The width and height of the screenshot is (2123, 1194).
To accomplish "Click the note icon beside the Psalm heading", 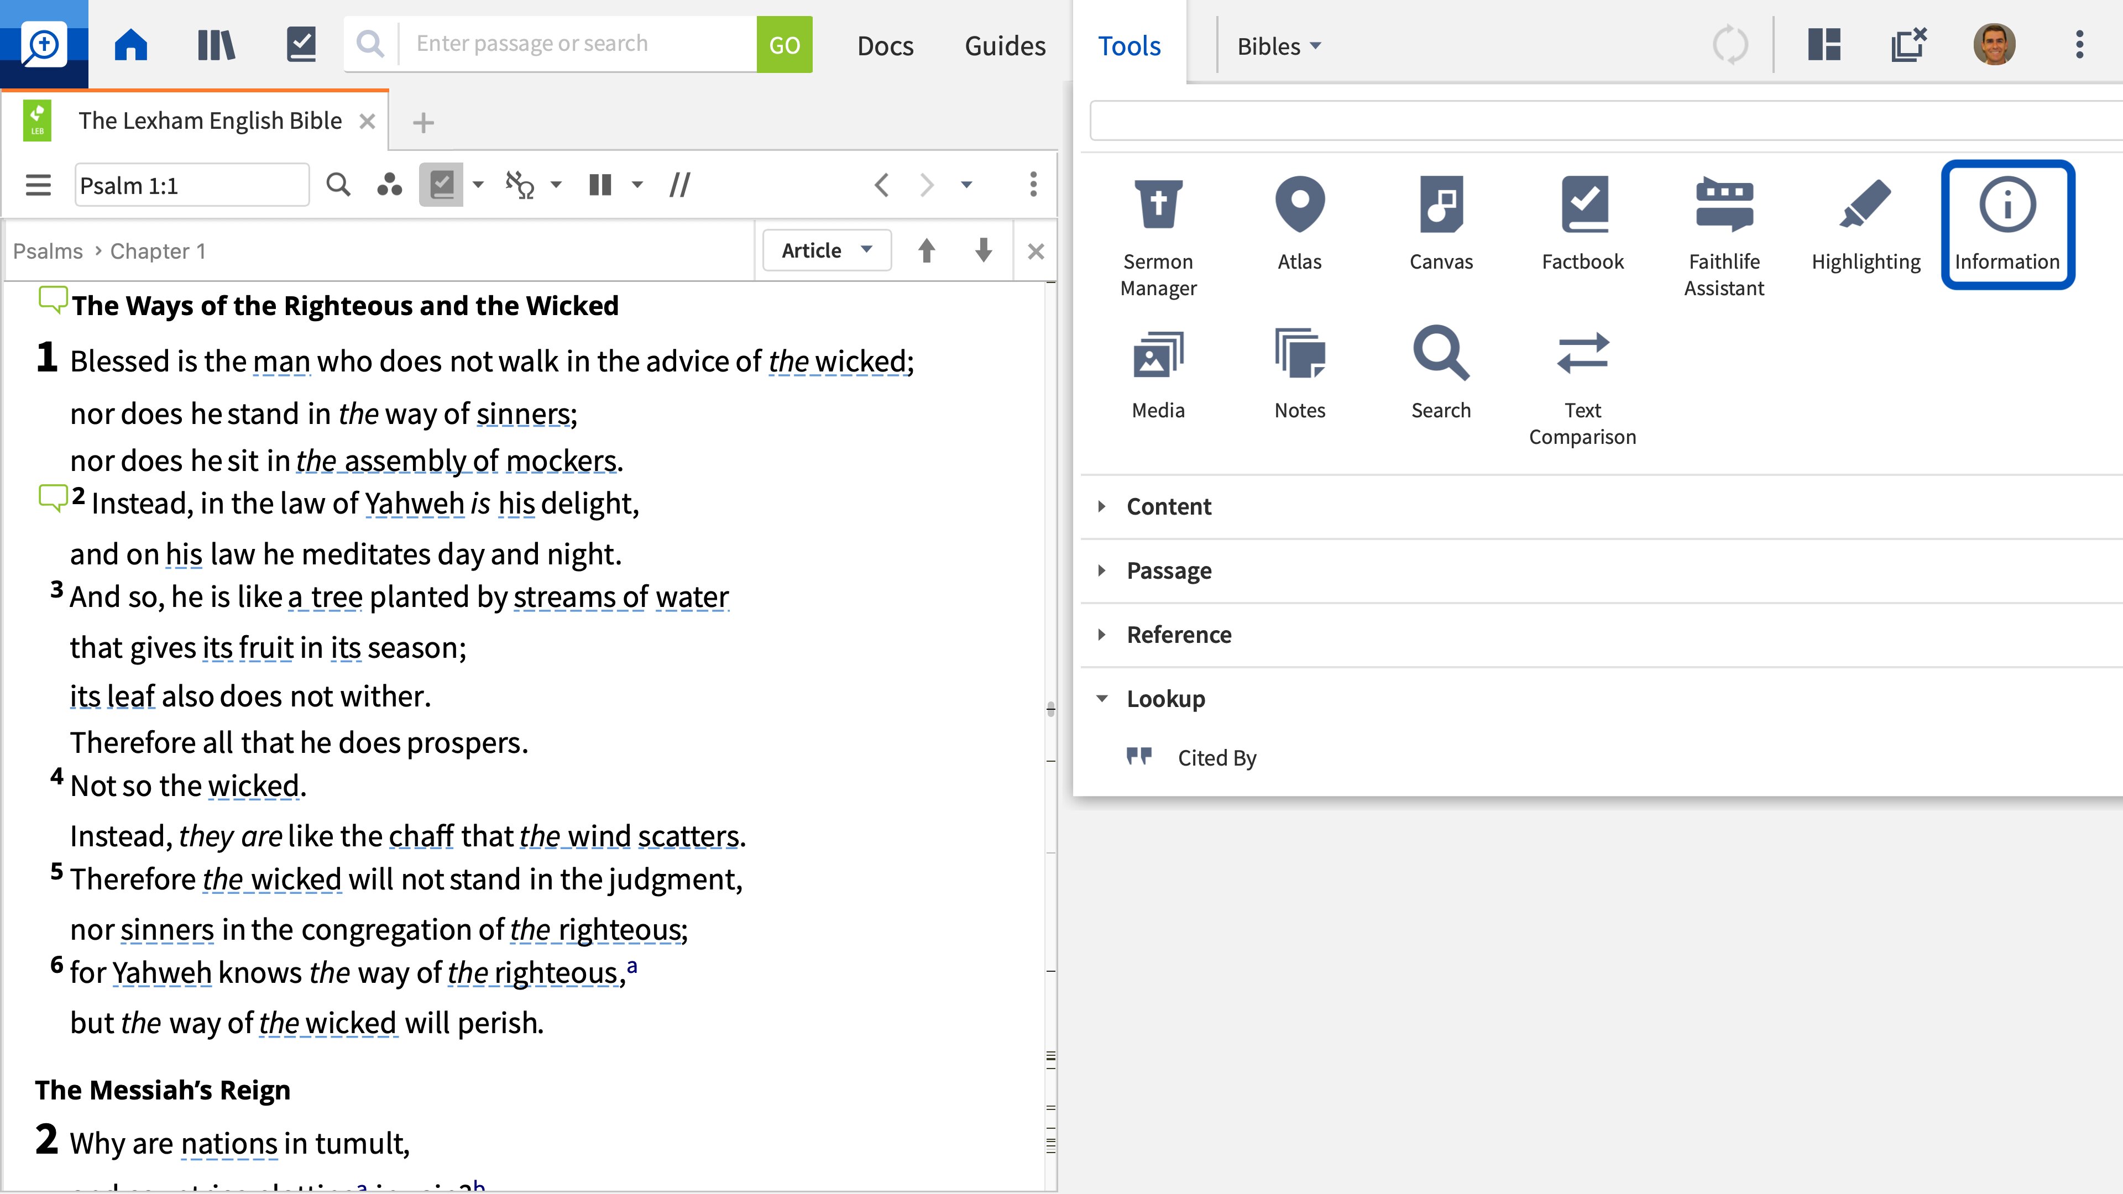I will pos(53,300).
